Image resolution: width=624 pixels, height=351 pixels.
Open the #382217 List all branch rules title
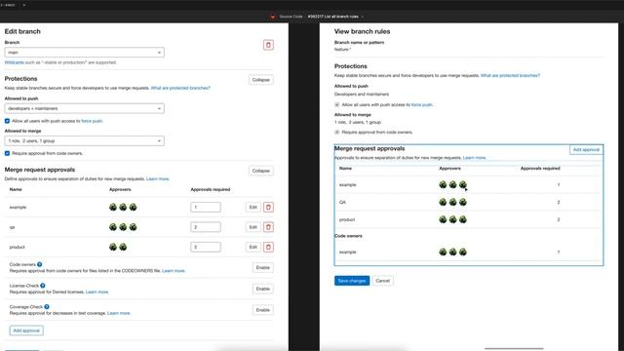333,17
